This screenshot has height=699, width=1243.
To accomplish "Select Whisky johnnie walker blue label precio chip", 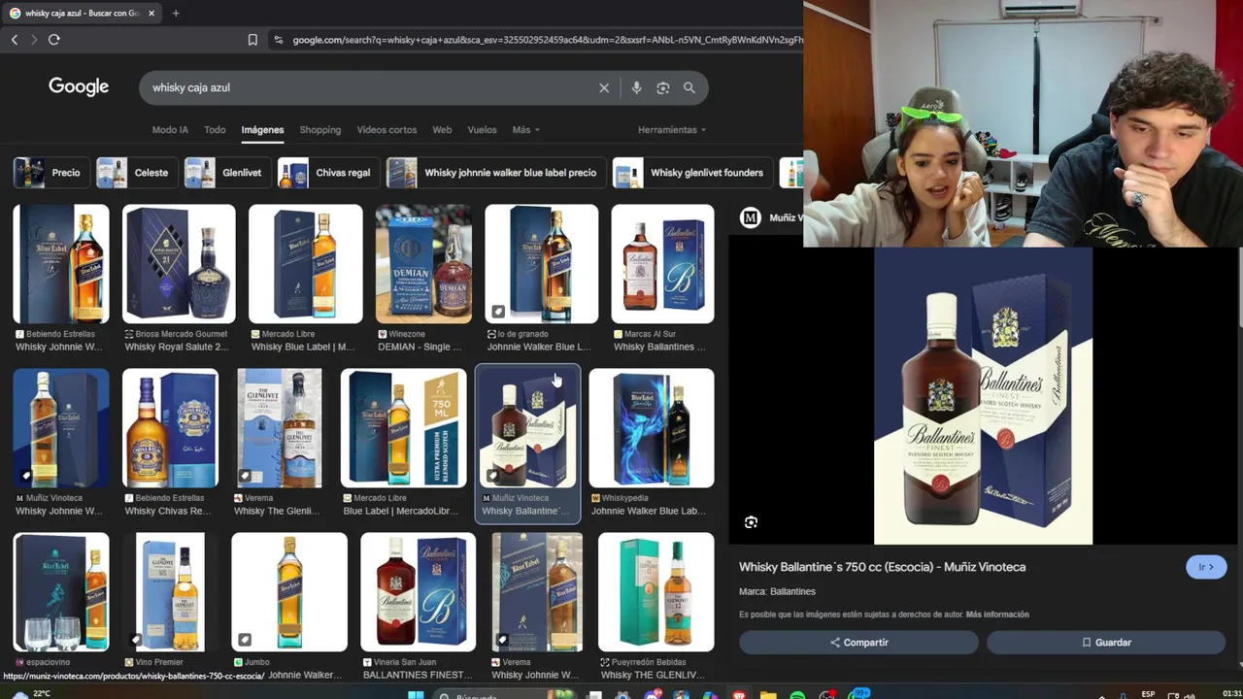I will (495, 173).
